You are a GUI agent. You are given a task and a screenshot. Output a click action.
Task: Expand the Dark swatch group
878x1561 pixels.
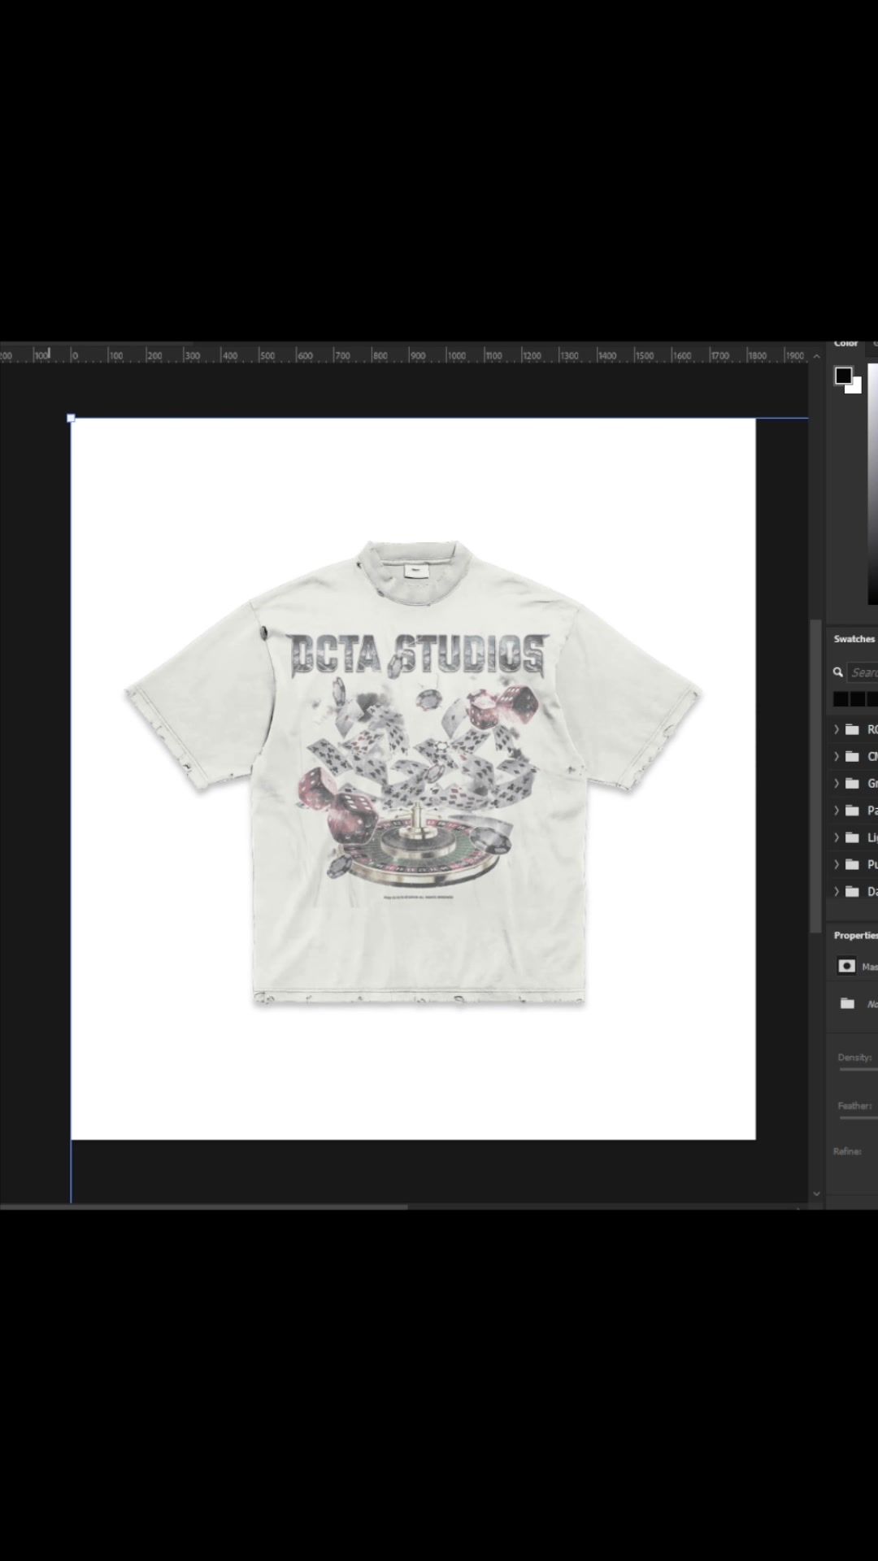click(x=836, y=891)
